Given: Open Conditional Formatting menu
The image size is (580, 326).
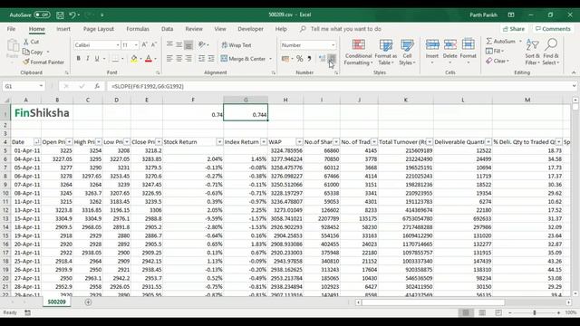Looking at the screenshot, I should 358,53.
